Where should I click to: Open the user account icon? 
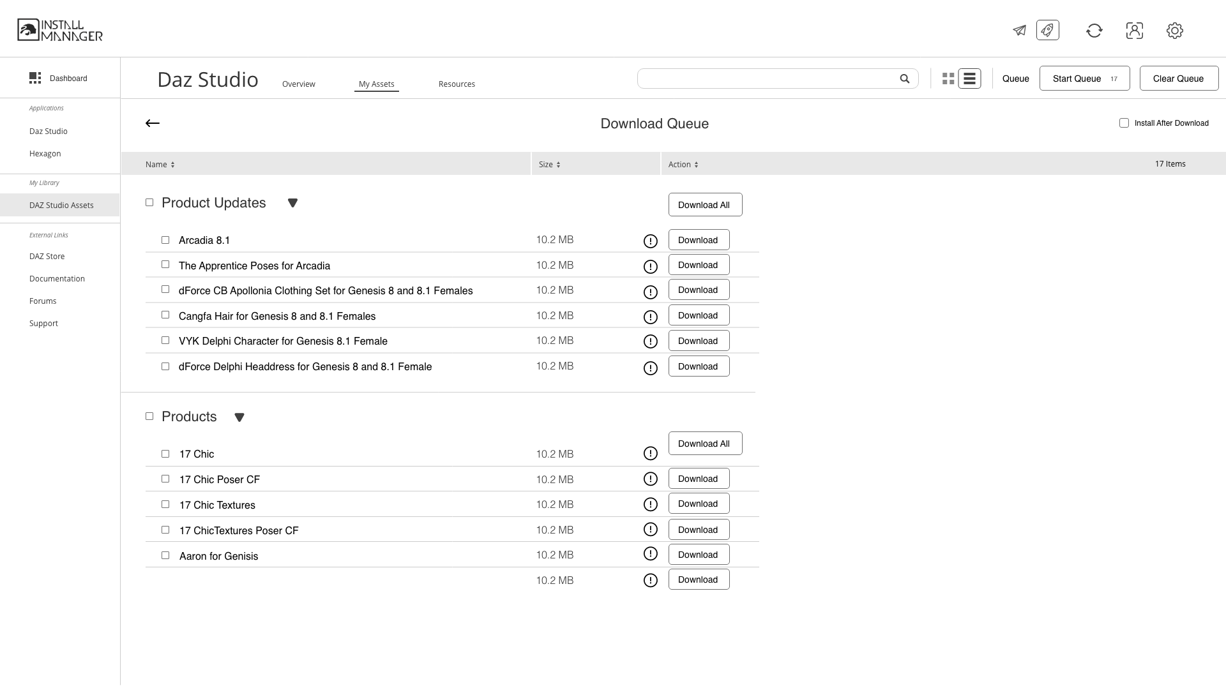click(x=1135, y=31)
